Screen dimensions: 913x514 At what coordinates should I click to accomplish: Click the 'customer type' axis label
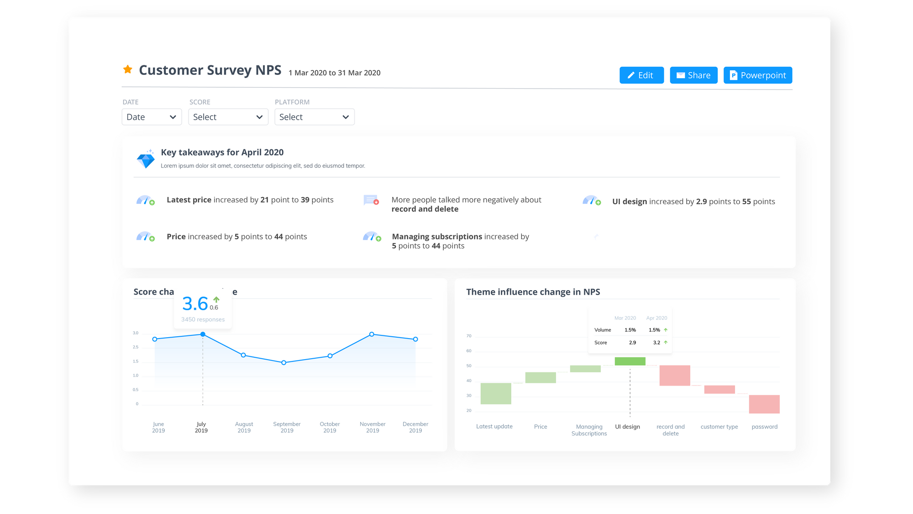pos(719,427)
